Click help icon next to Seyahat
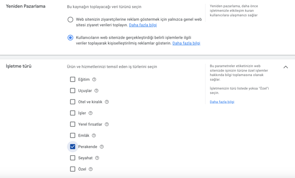The image size is (295, 178). click(97, 158)
